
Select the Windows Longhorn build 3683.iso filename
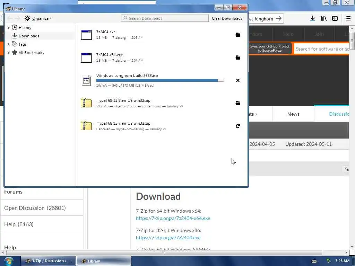click(127, 76)
